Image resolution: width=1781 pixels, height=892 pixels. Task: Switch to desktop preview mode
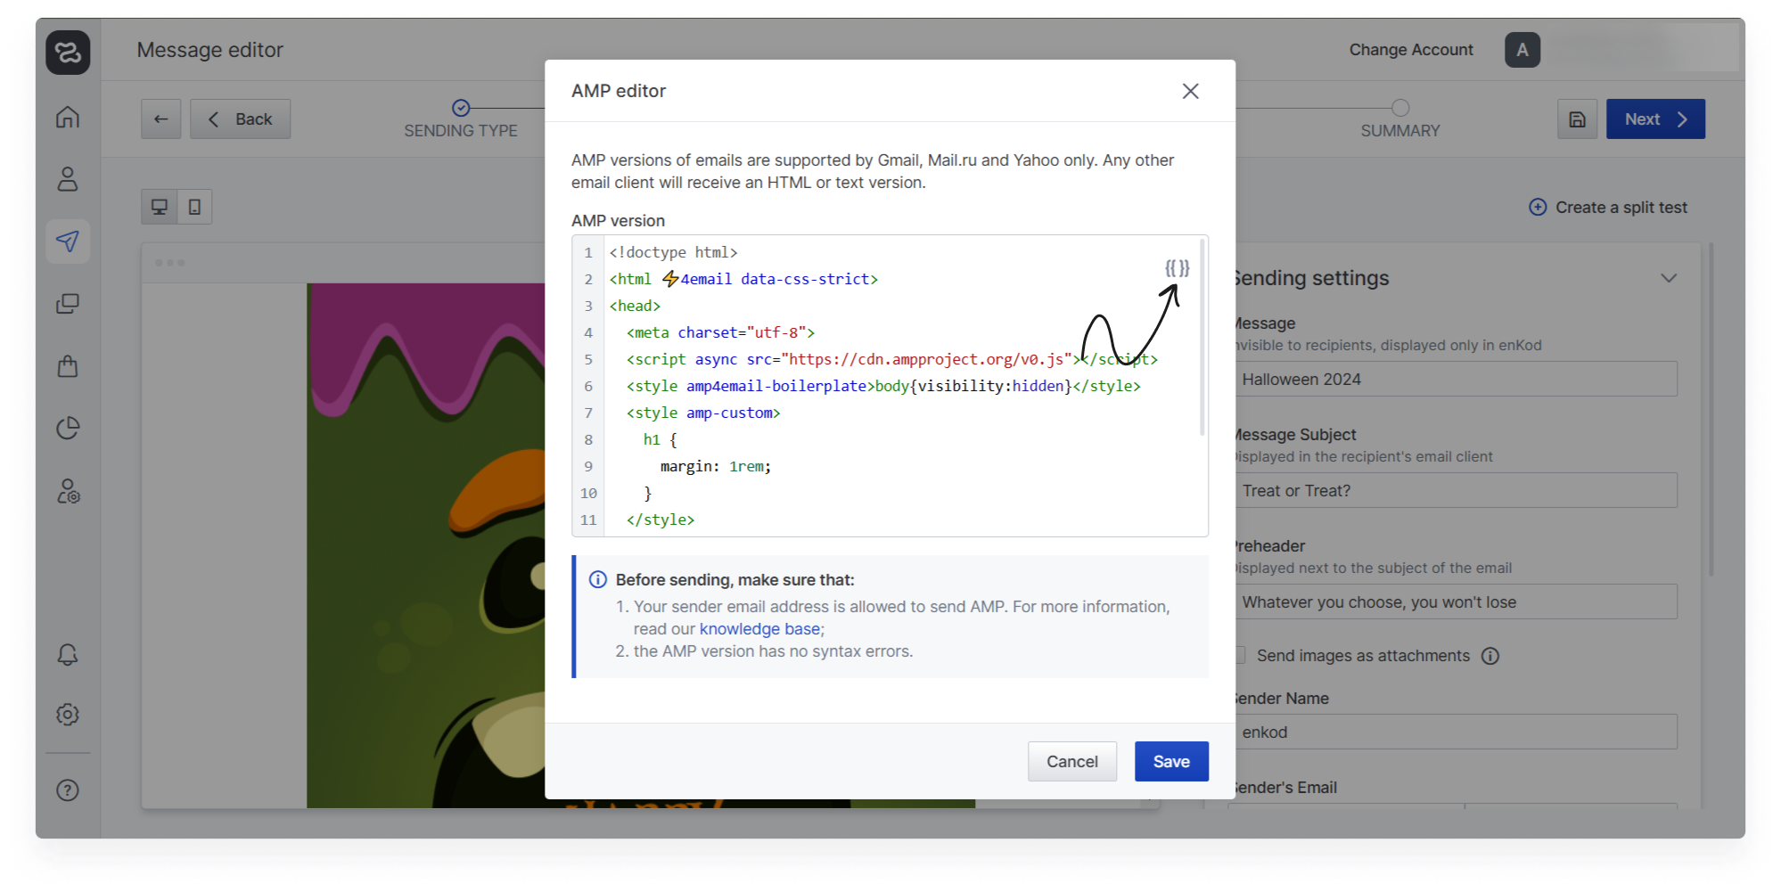(160, 207)
